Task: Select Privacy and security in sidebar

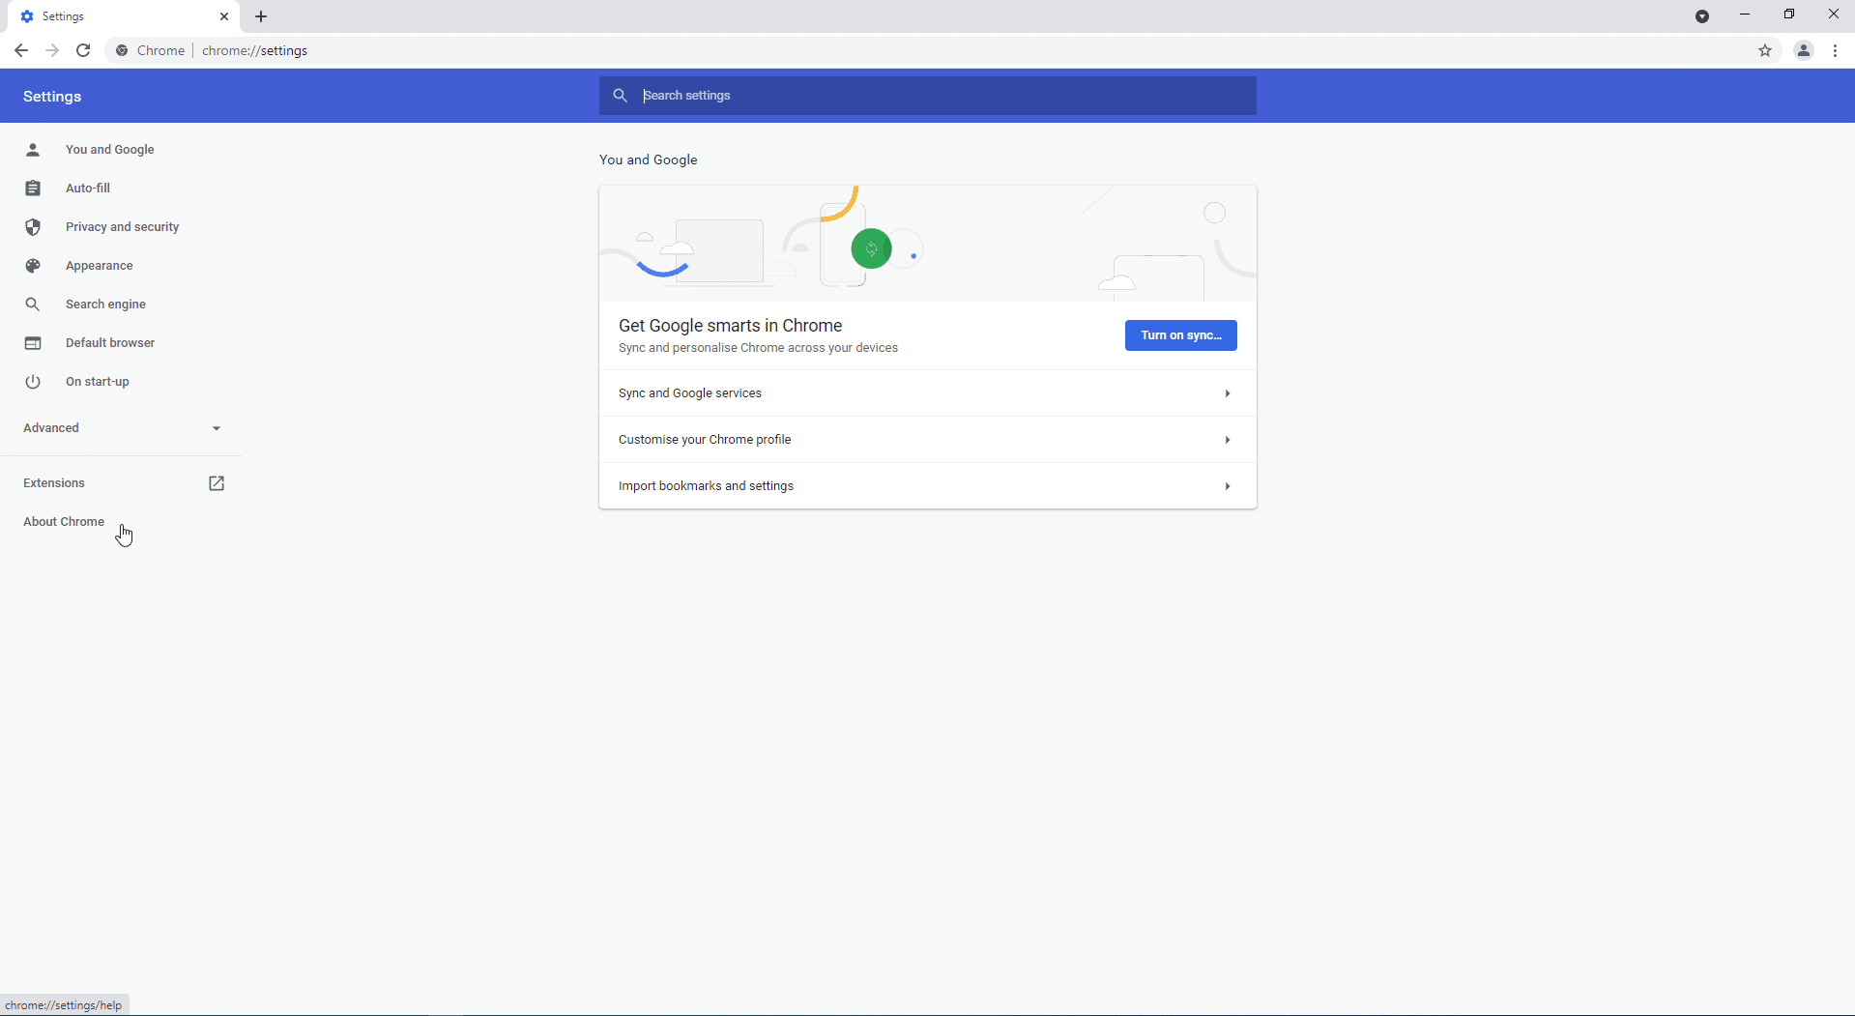Action: point(122,227)
